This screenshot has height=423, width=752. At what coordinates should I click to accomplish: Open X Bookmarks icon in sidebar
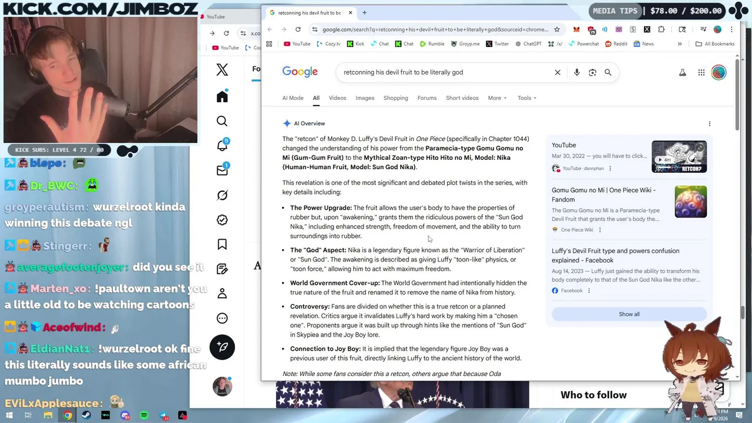tap(222, 244)
